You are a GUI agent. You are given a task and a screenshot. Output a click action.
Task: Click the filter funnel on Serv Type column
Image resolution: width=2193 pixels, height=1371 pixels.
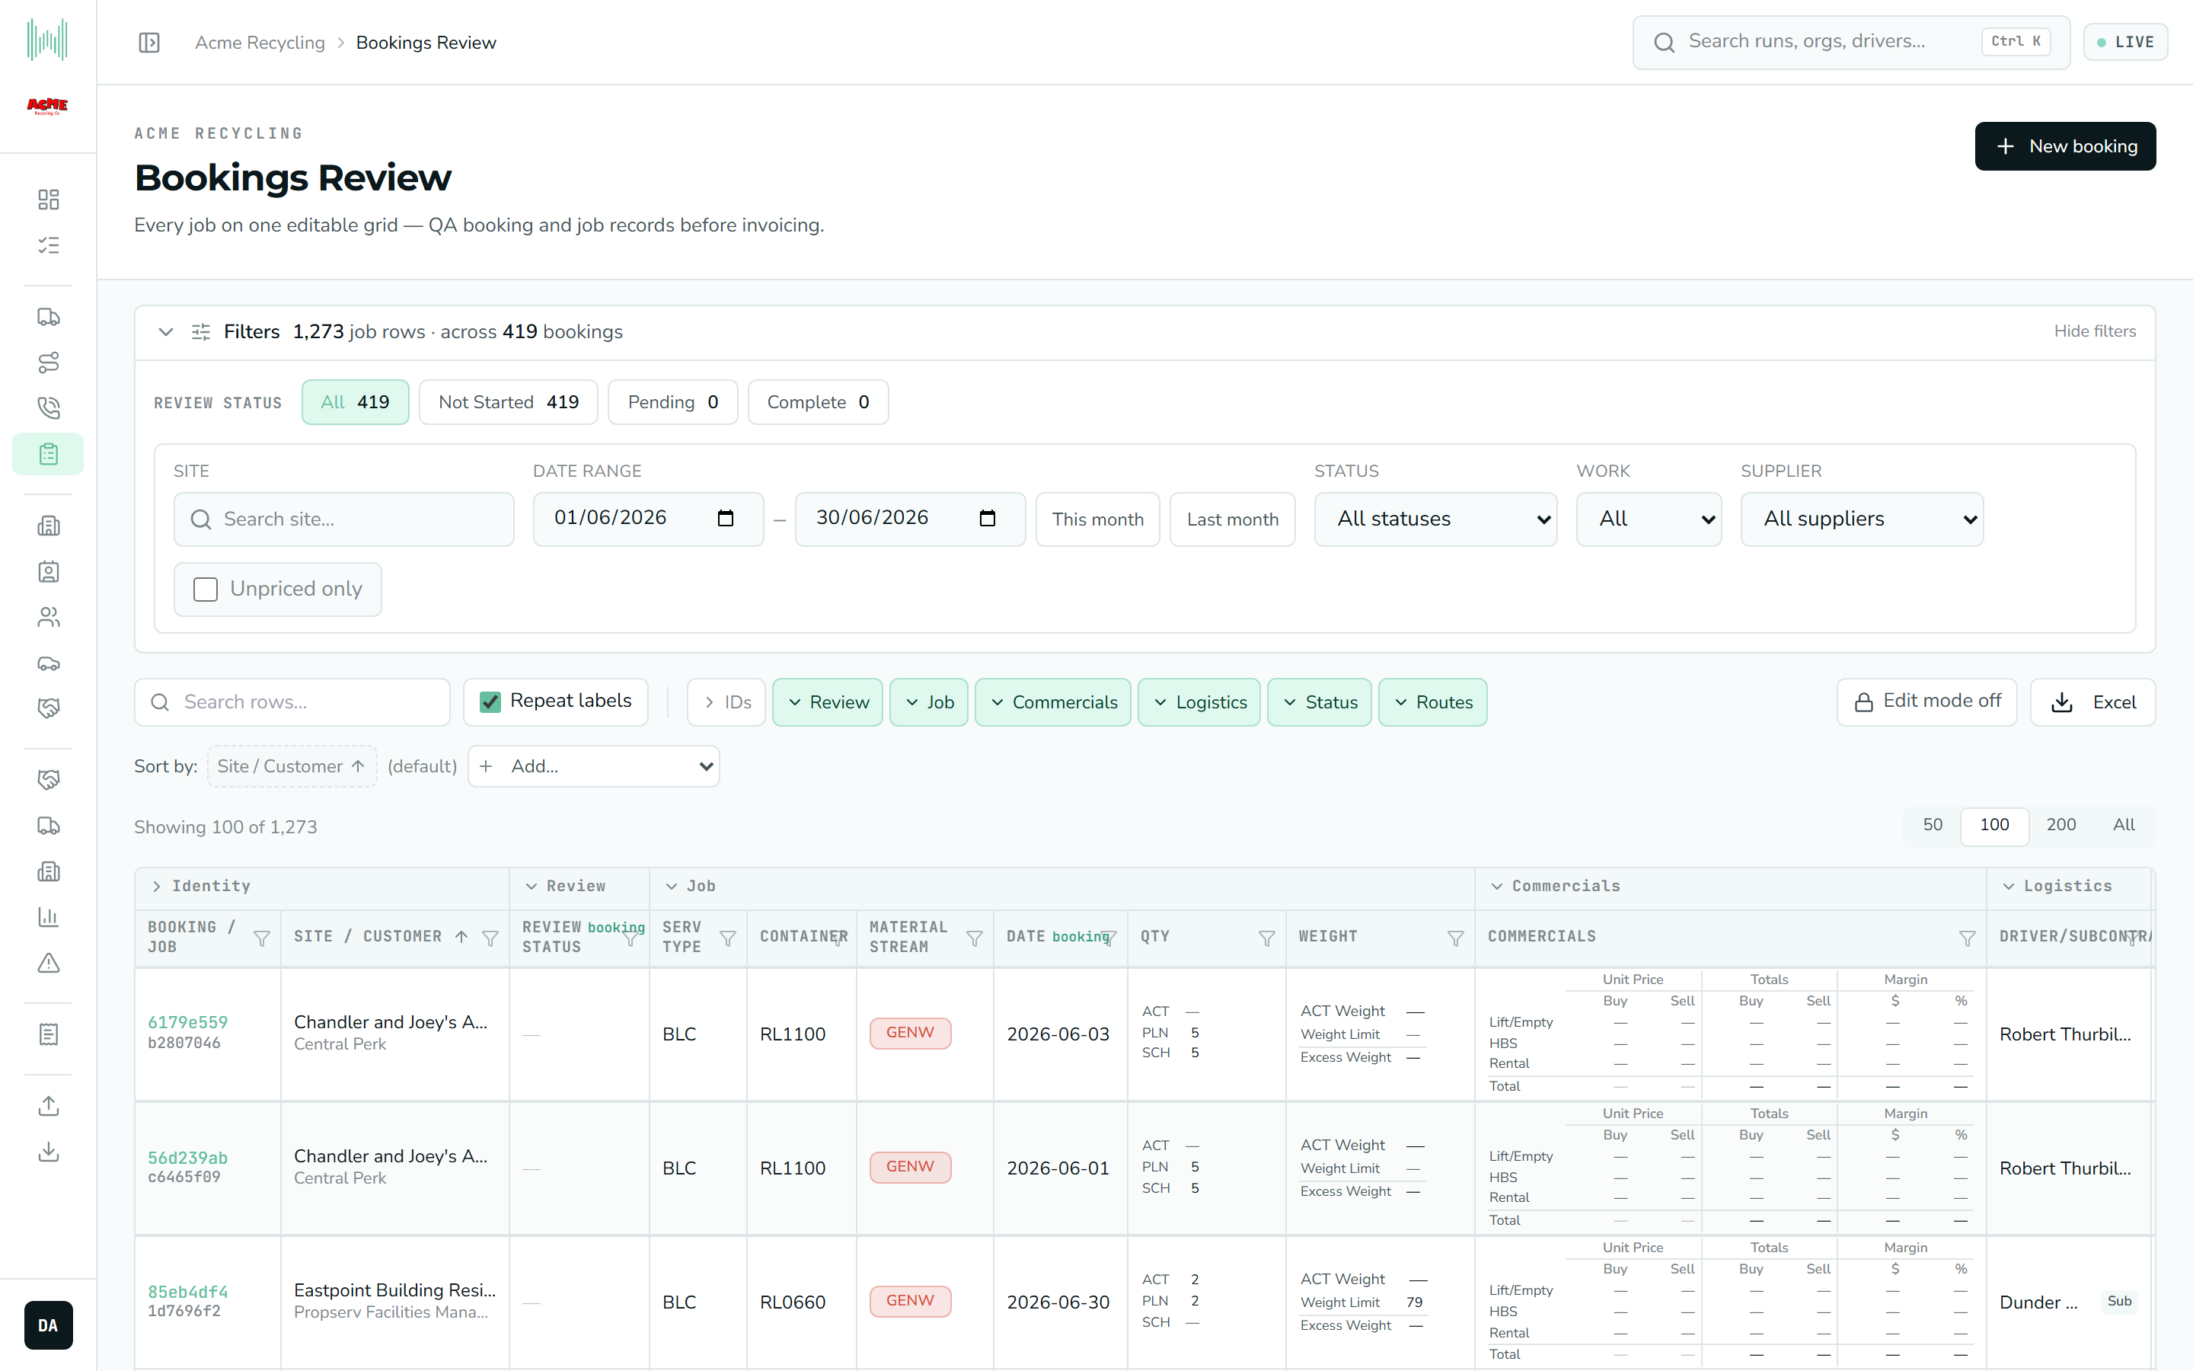point(728,938)
